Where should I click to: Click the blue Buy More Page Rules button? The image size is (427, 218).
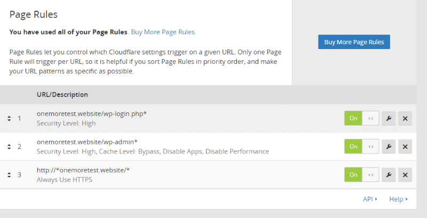pos(354,42)
